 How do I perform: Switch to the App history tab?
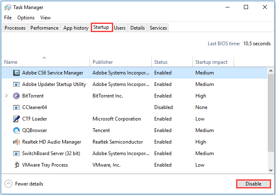click(76, 28)
